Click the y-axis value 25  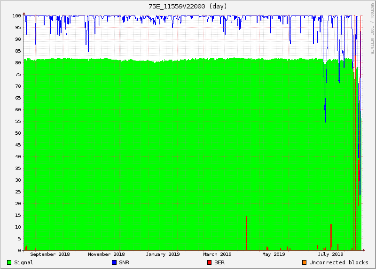(x=18, y=192)
